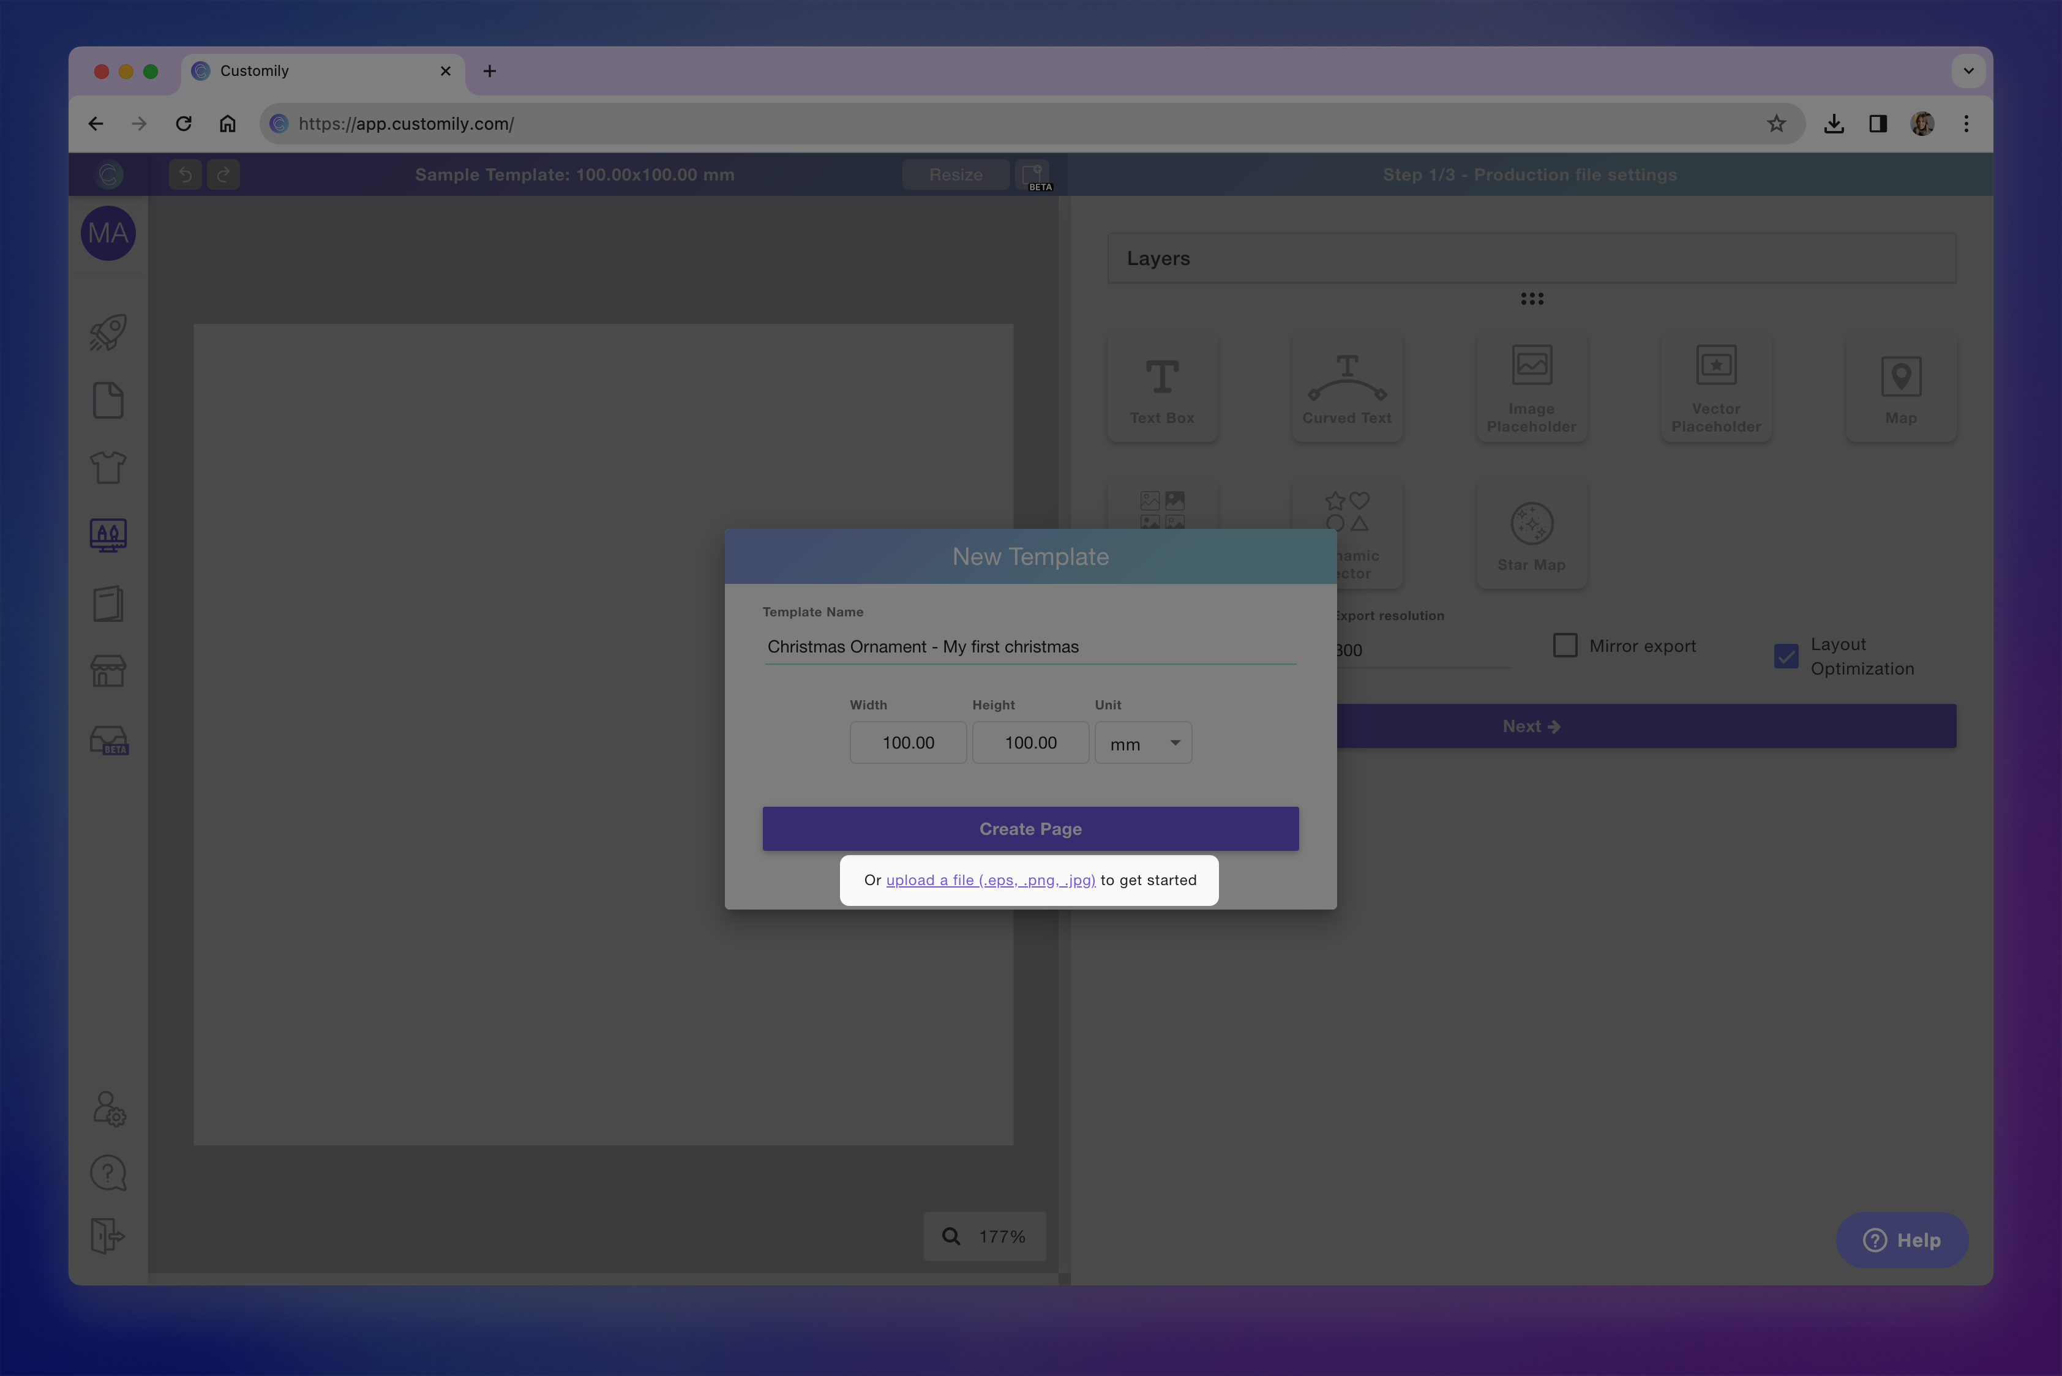Click the upload a file link
Screen dimensions: 2062x1376
[990, 880]
